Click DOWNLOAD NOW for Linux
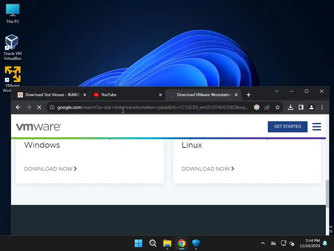 pos(208,169)
